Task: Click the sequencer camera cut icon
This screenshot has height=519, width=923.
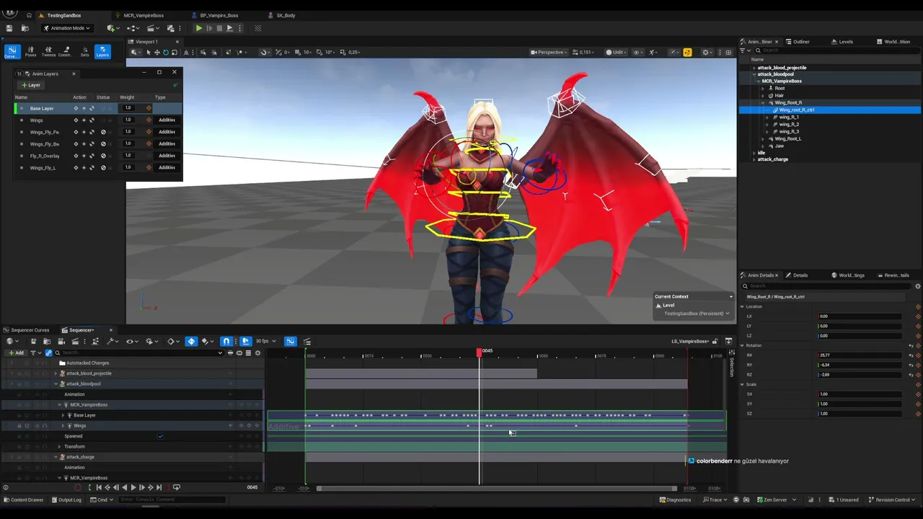Action: tap(61, 342)
